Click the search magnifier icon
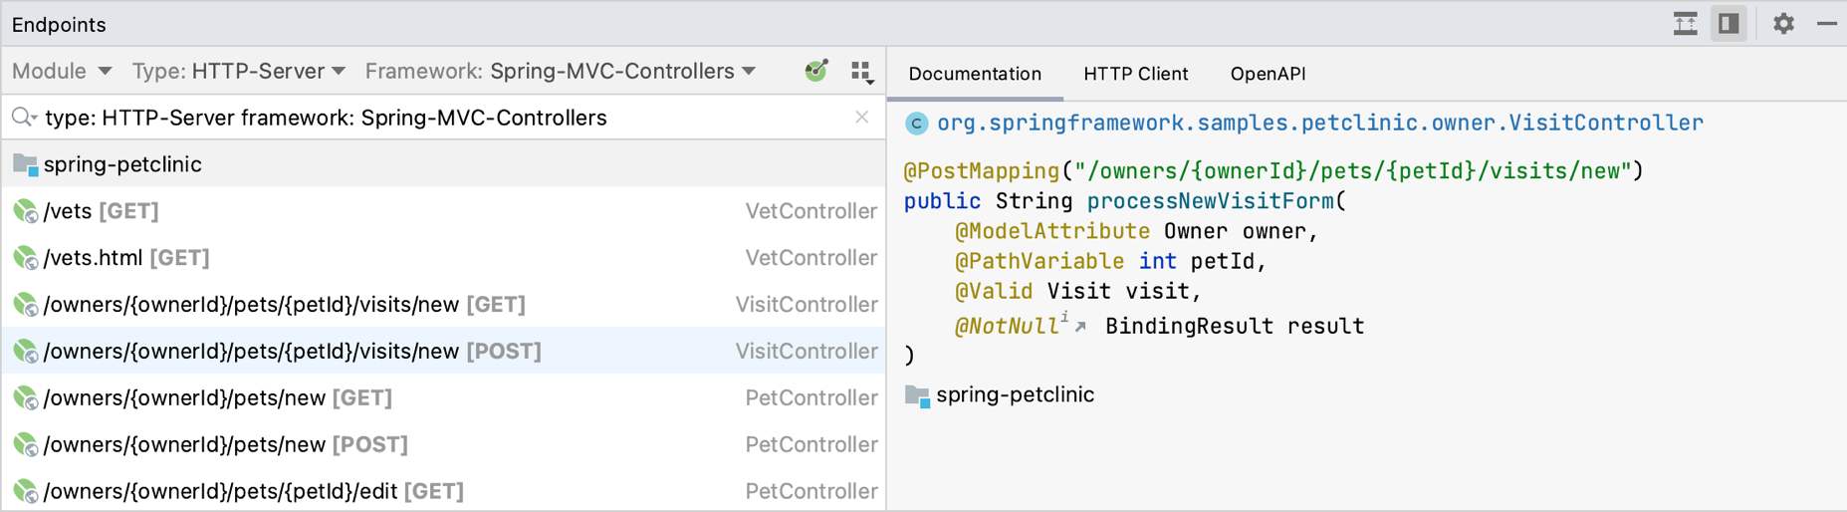The image size is (1847, 512). point(23,118)
